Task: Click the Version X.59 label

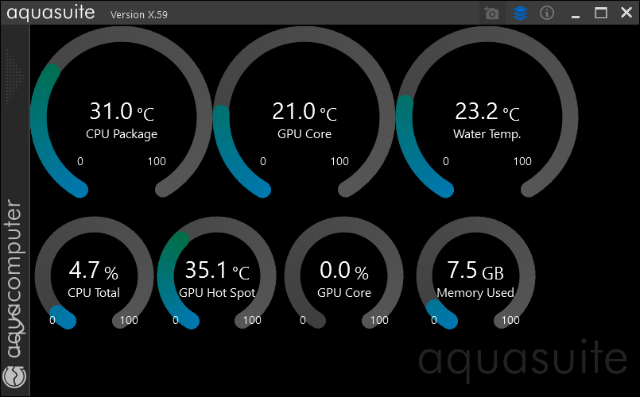Action: [x=139, y=14]
